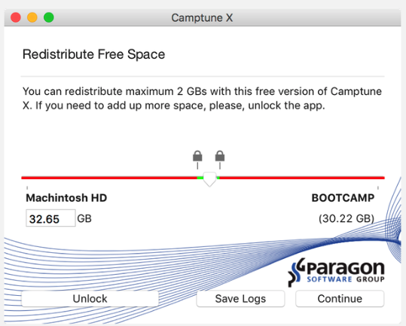Select the BOOTCAMP partition label
The image size is (406, 326).
click(343, 198)
